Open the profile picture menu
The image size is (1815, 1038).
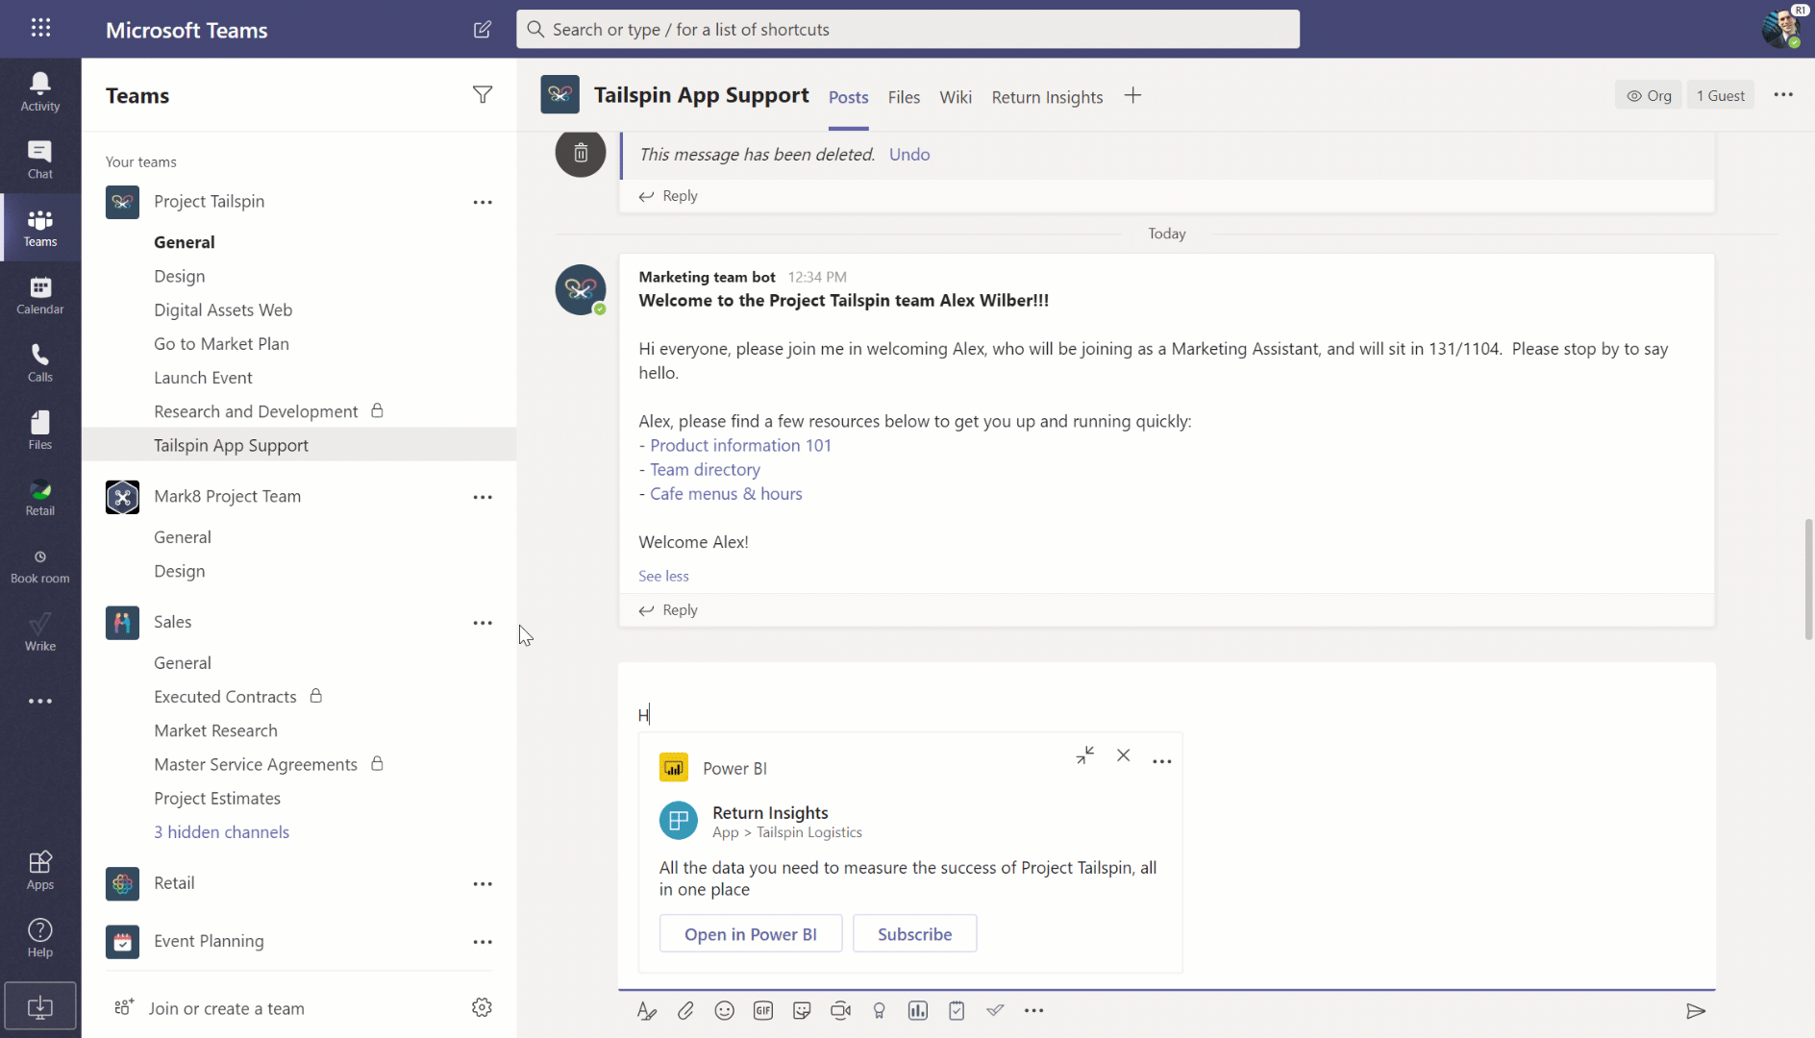coord(1780,28)
